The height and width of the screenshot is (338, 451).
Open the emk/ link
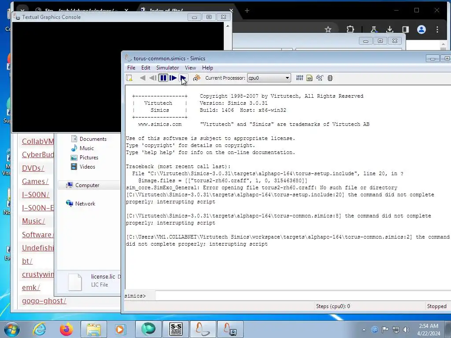coord(31,287)
